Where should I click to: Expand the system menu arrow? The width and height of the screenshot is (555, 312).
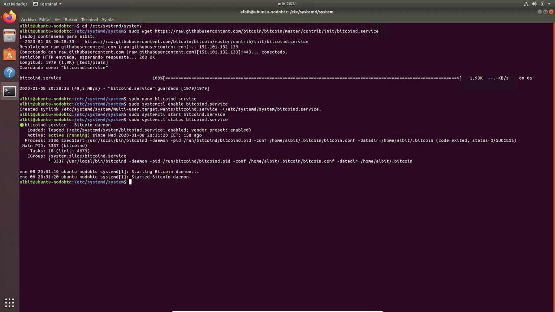(x=549, y=4)
